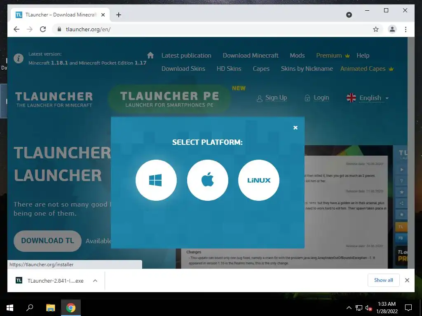Open taskbar search
Viewport: 422px width, 316px height.
click(30, 308)
